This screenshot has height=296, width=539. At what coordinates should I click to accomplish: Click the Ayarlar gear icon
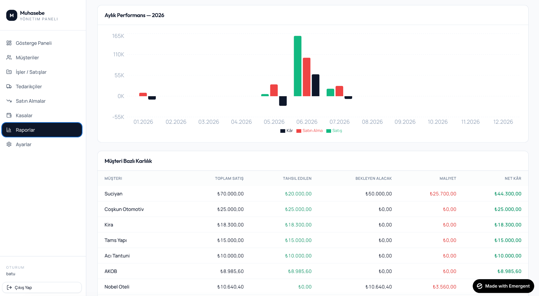point(9,144)
